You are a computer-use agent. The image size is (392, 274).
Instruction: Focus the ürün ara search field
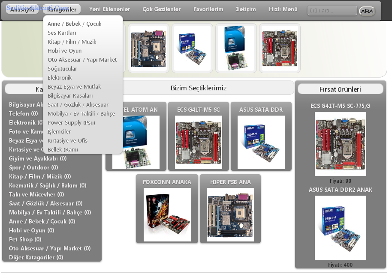point(332,10)
